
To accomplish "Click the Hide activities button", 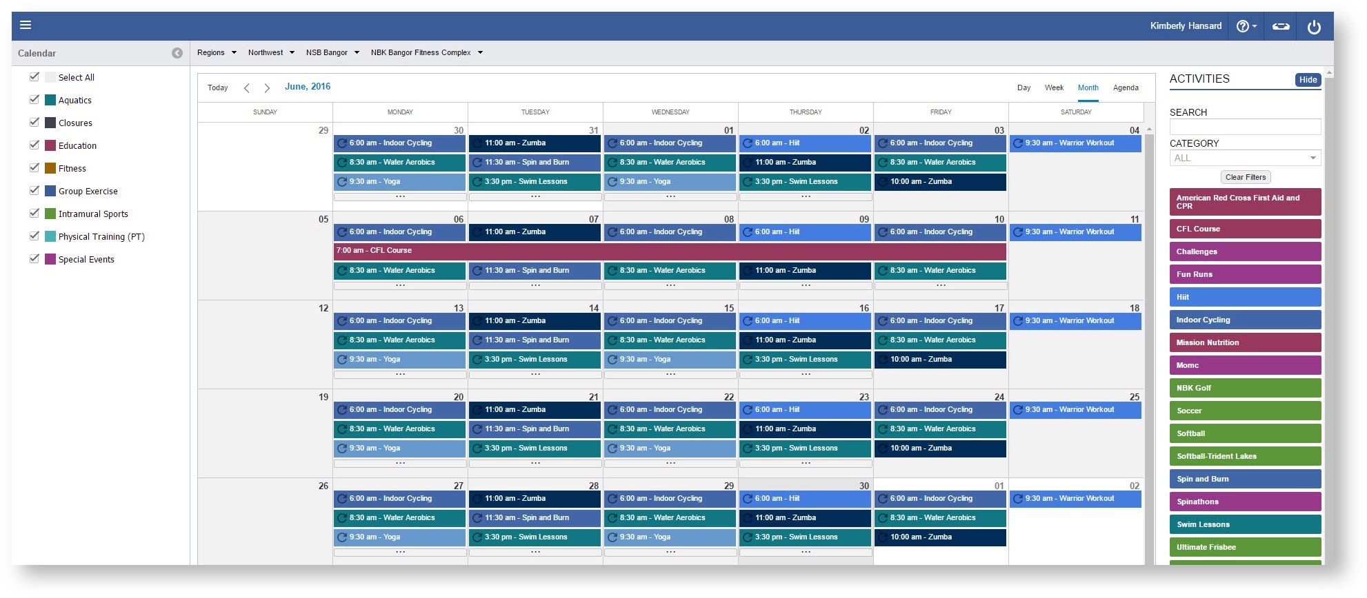I will click(x=1308, y=80).
